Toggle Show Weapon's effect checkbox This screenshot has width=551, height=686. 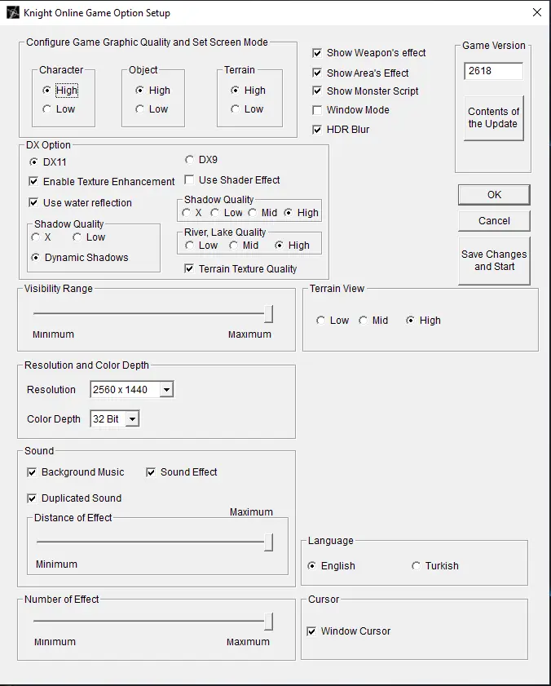point(317,53)
